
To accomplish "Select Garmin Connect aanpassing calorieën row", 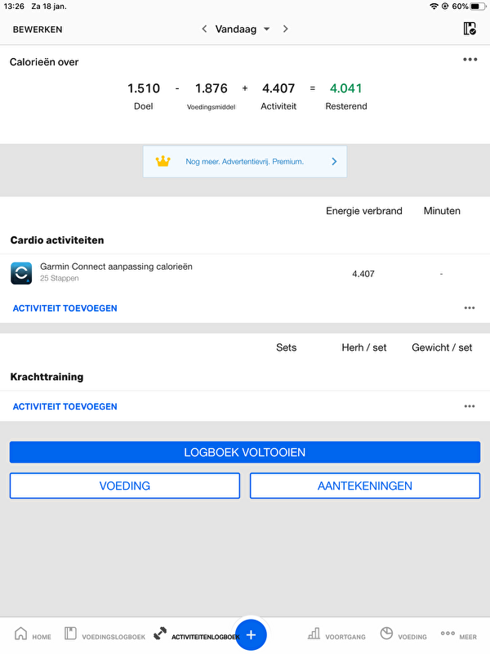I will [245, 273].
